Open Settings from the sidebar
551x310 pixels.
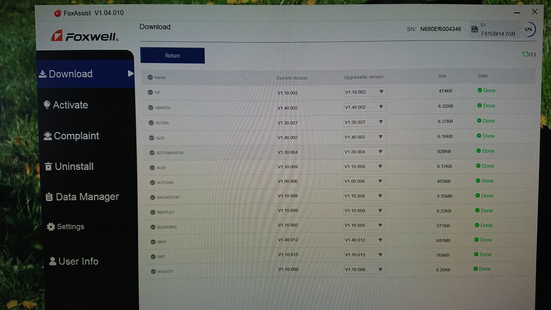65,227
